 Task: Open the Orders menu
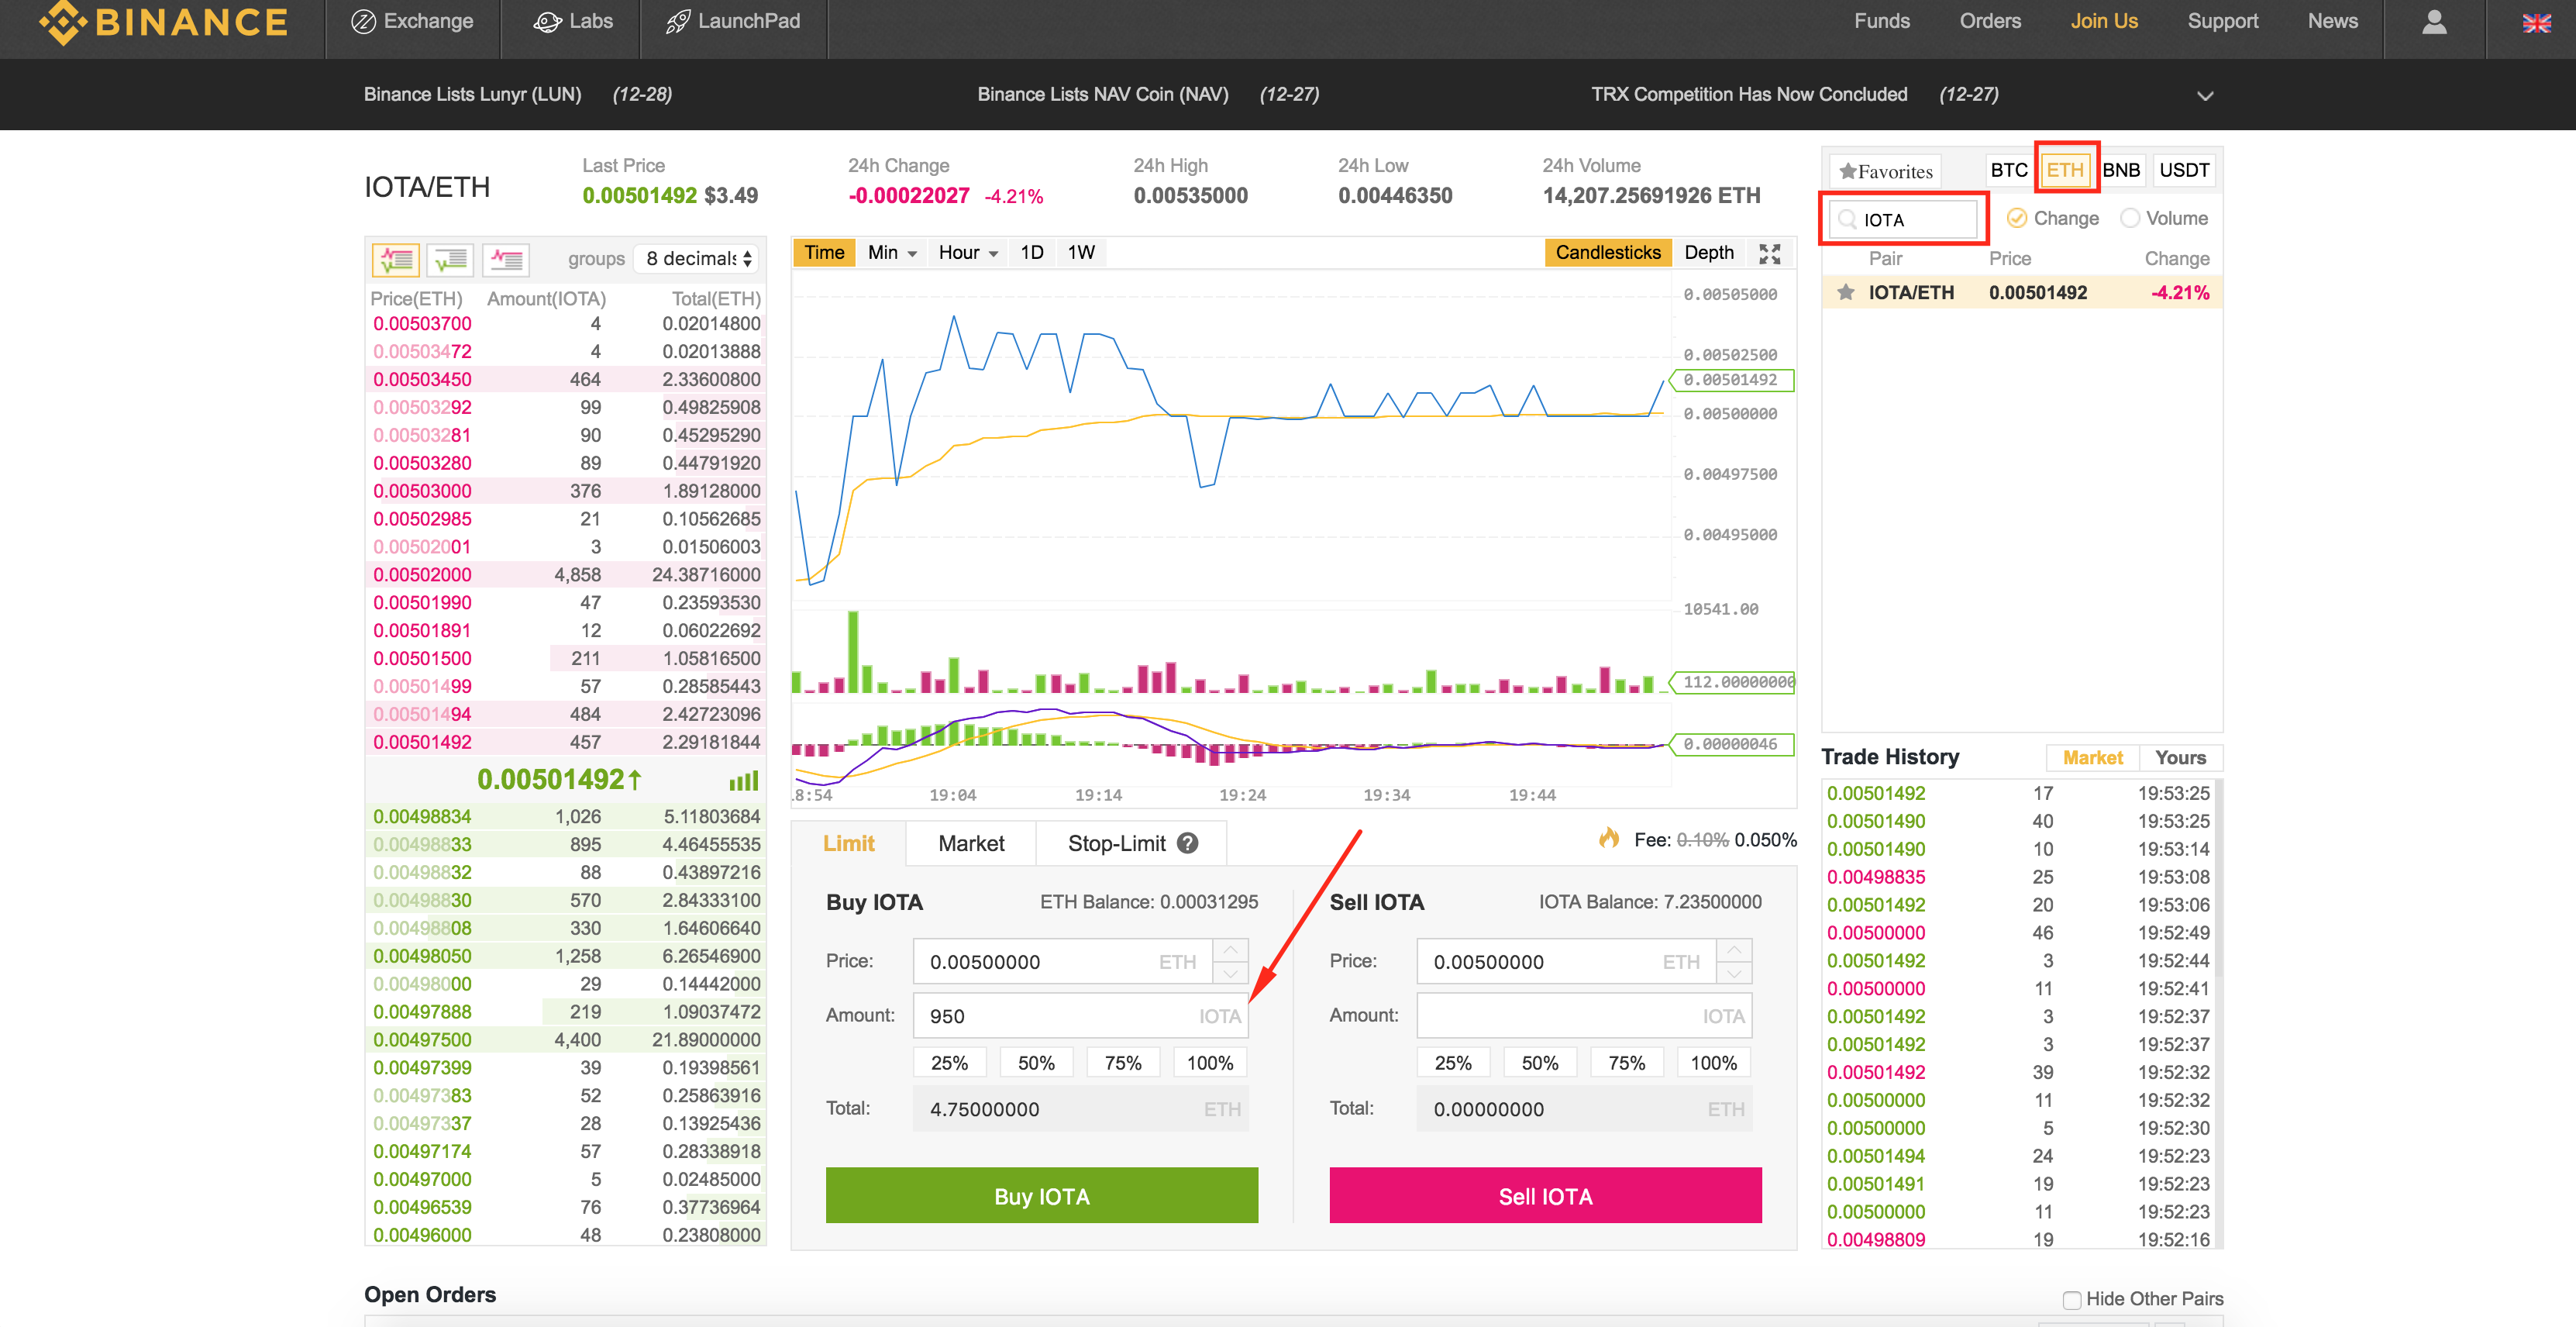pos(1990,21)
